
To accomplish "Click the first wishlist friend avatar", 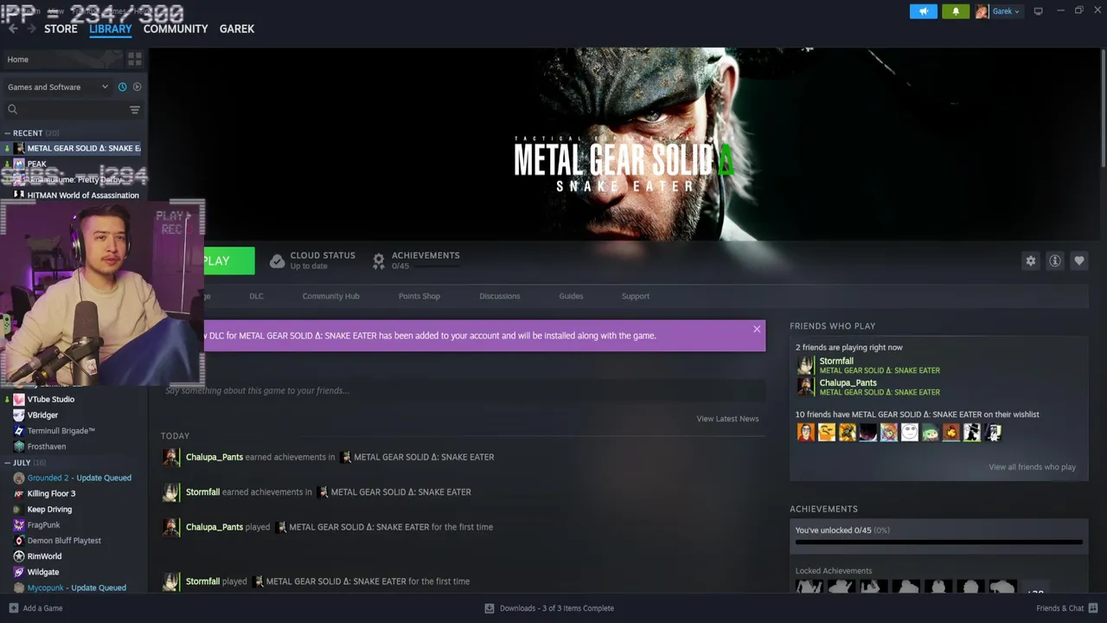I will tap(806, 432).
